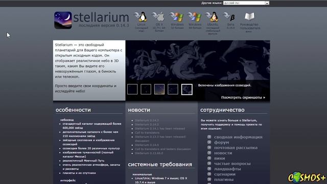Open the 'форум' link
This screenshot has height=184, width=327.
[x=221, y=142]
